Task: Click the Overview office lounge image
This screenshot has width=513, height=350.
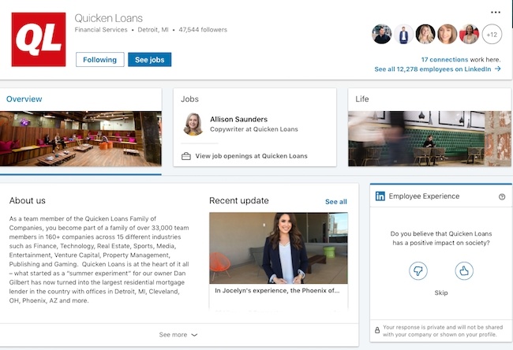Action: point(81,139)
